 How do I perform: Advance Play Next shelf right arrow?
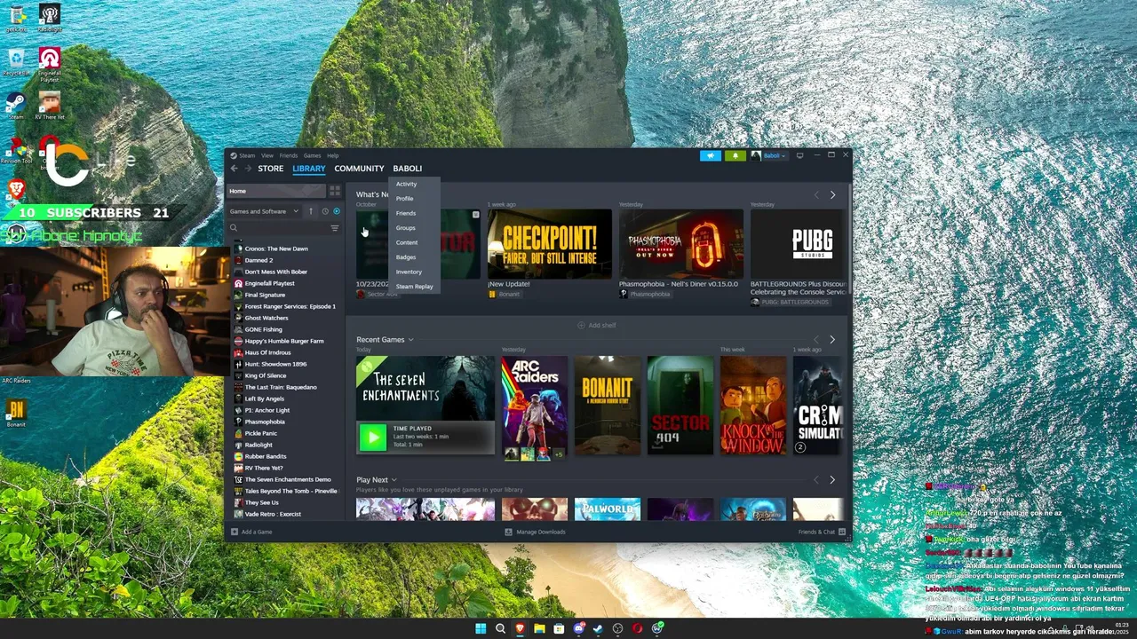pos(832,479)
